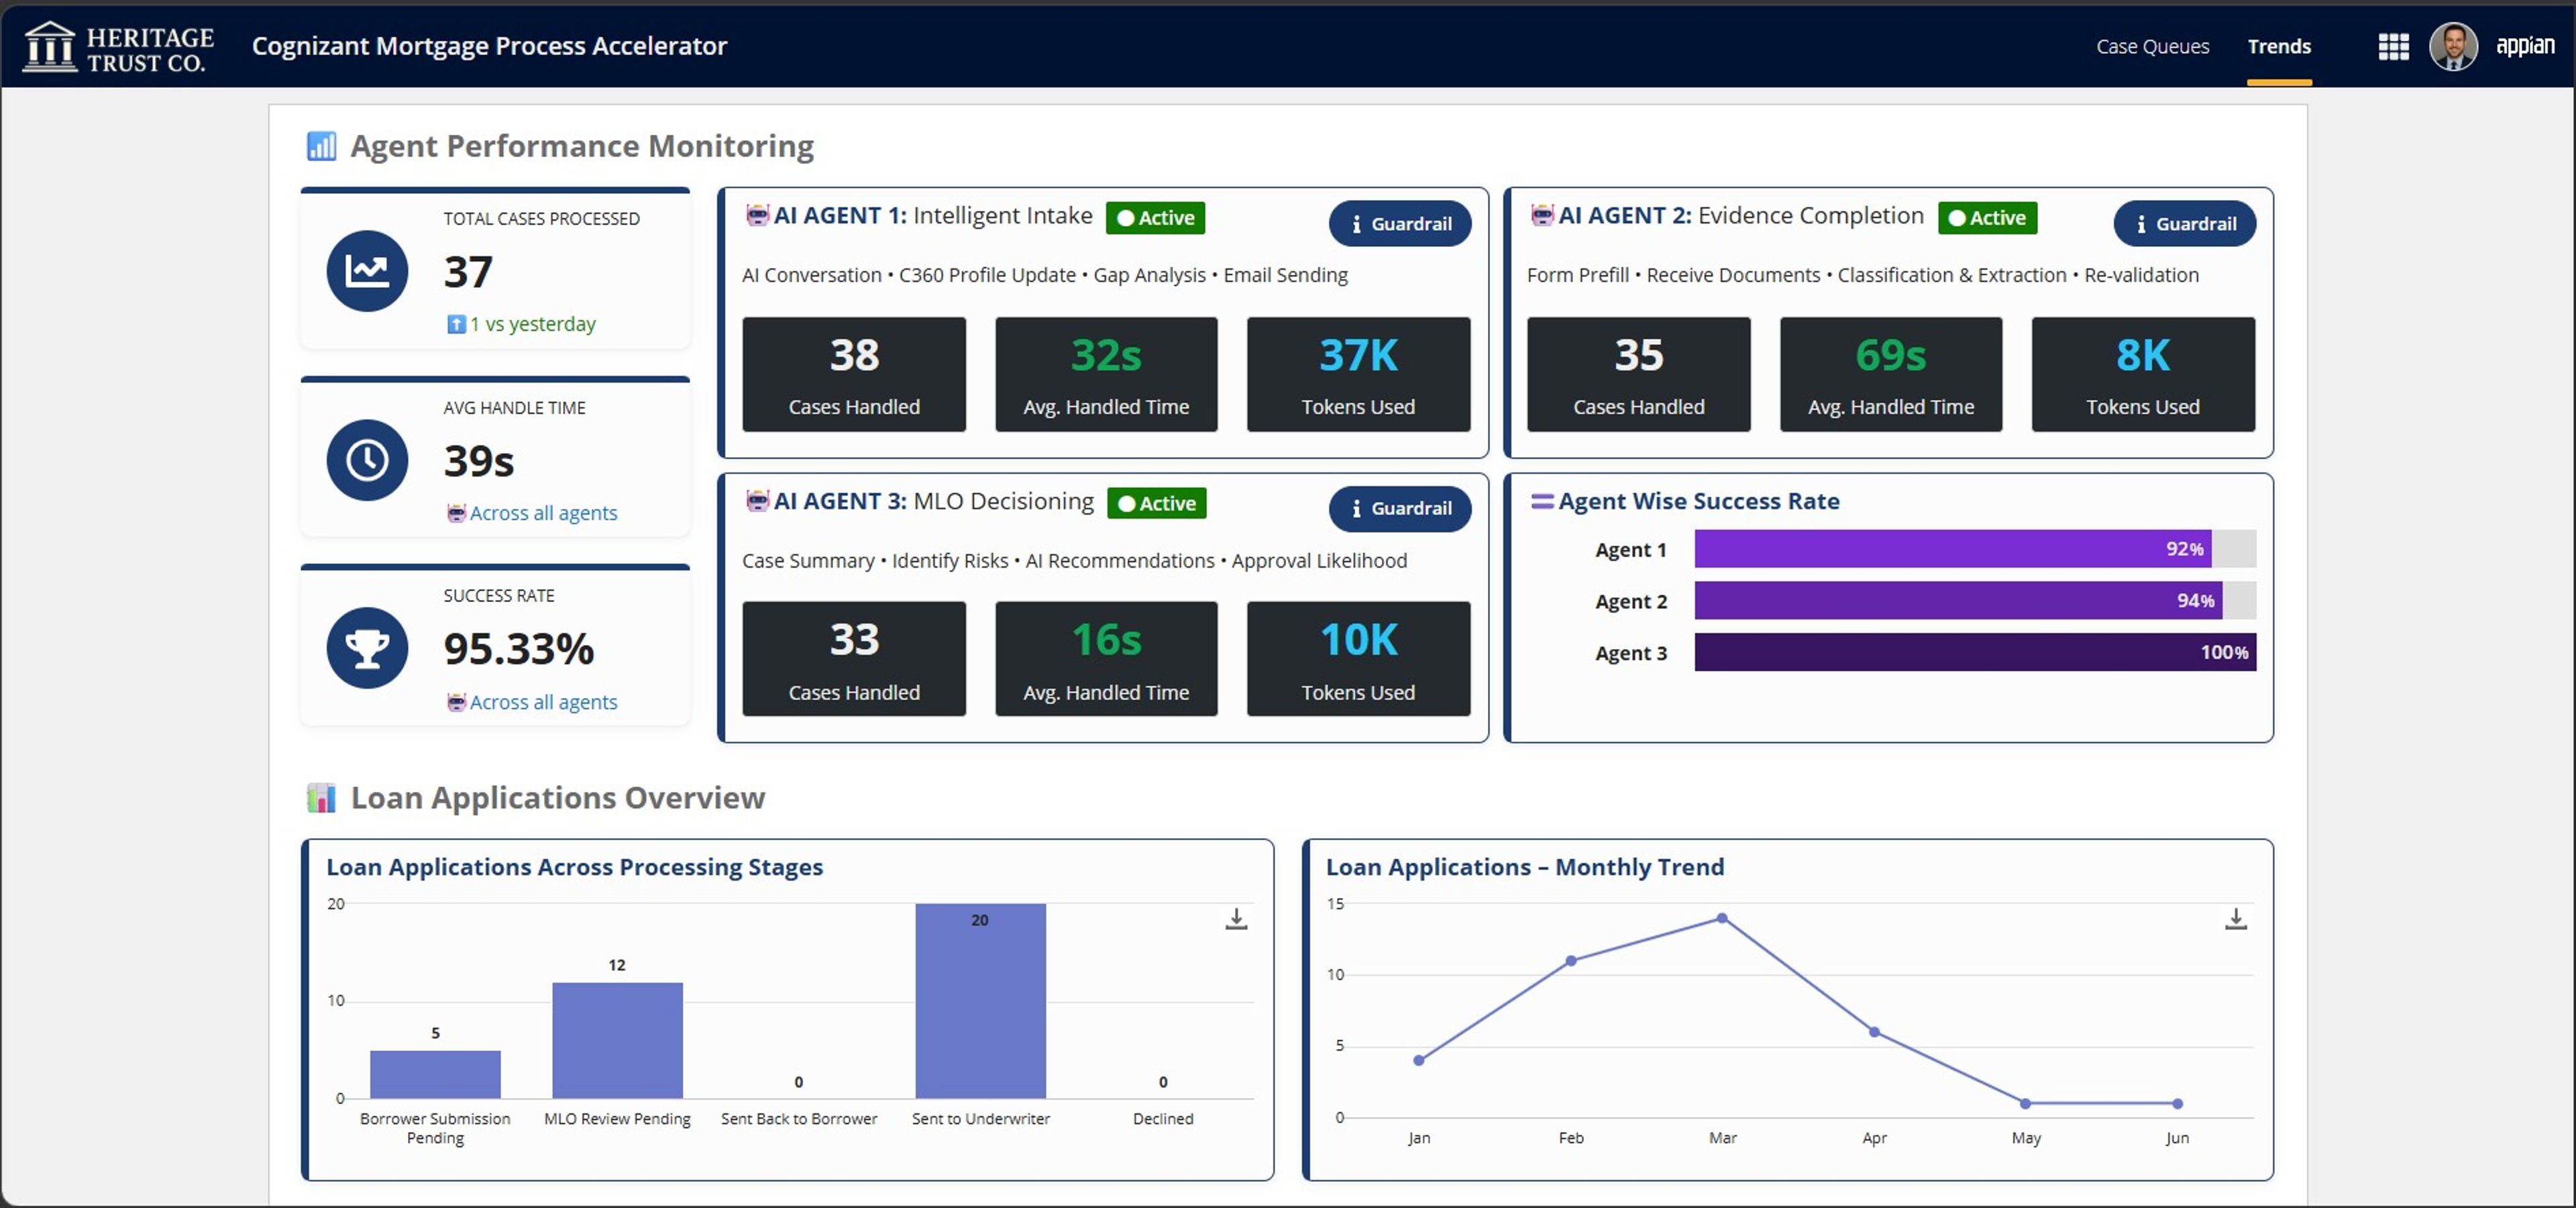
Task: Open Guardrail for AI Agent 1
Action: point(1399,223)
